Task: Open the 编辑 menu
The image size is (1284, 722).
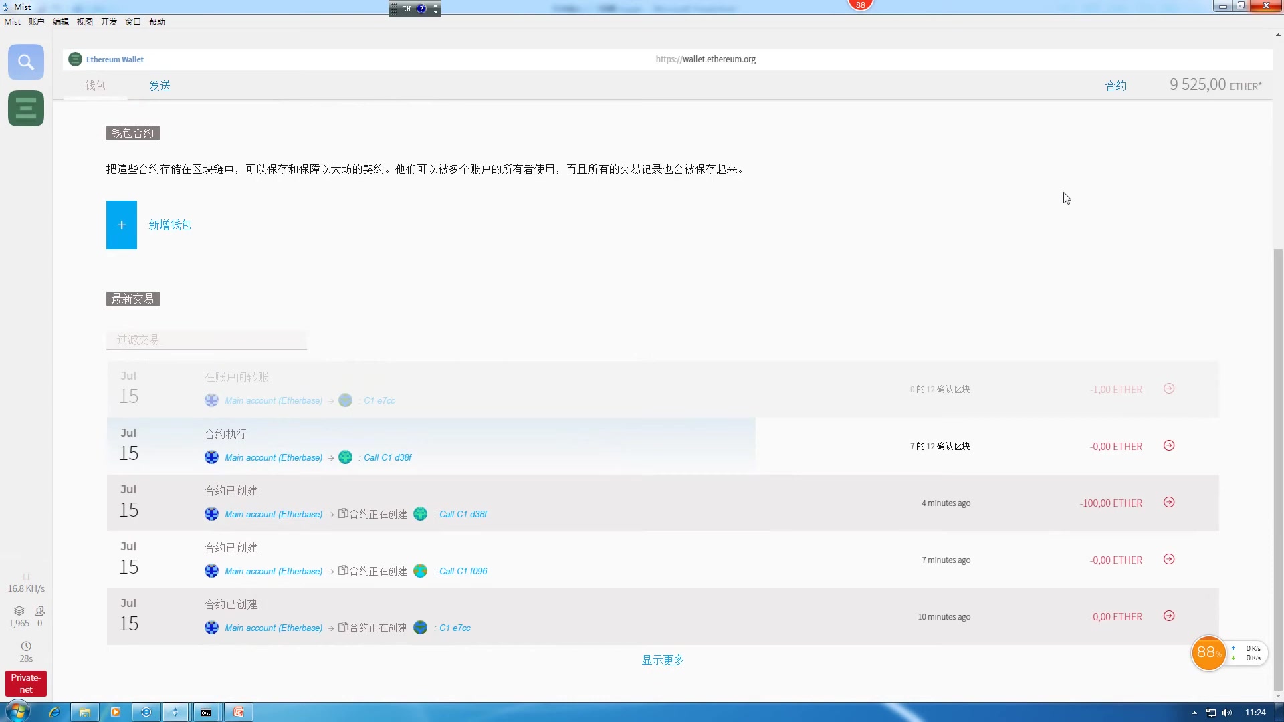Action: coord(61,22)
